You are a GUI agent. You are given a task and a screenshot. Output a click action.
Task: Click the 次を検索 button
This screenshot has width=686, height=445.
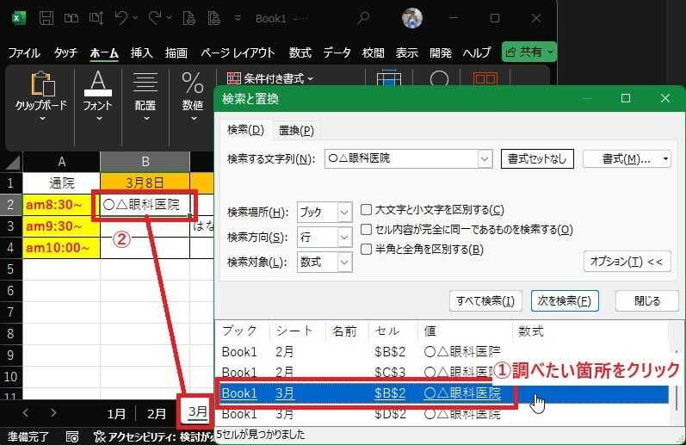[565, 301]
